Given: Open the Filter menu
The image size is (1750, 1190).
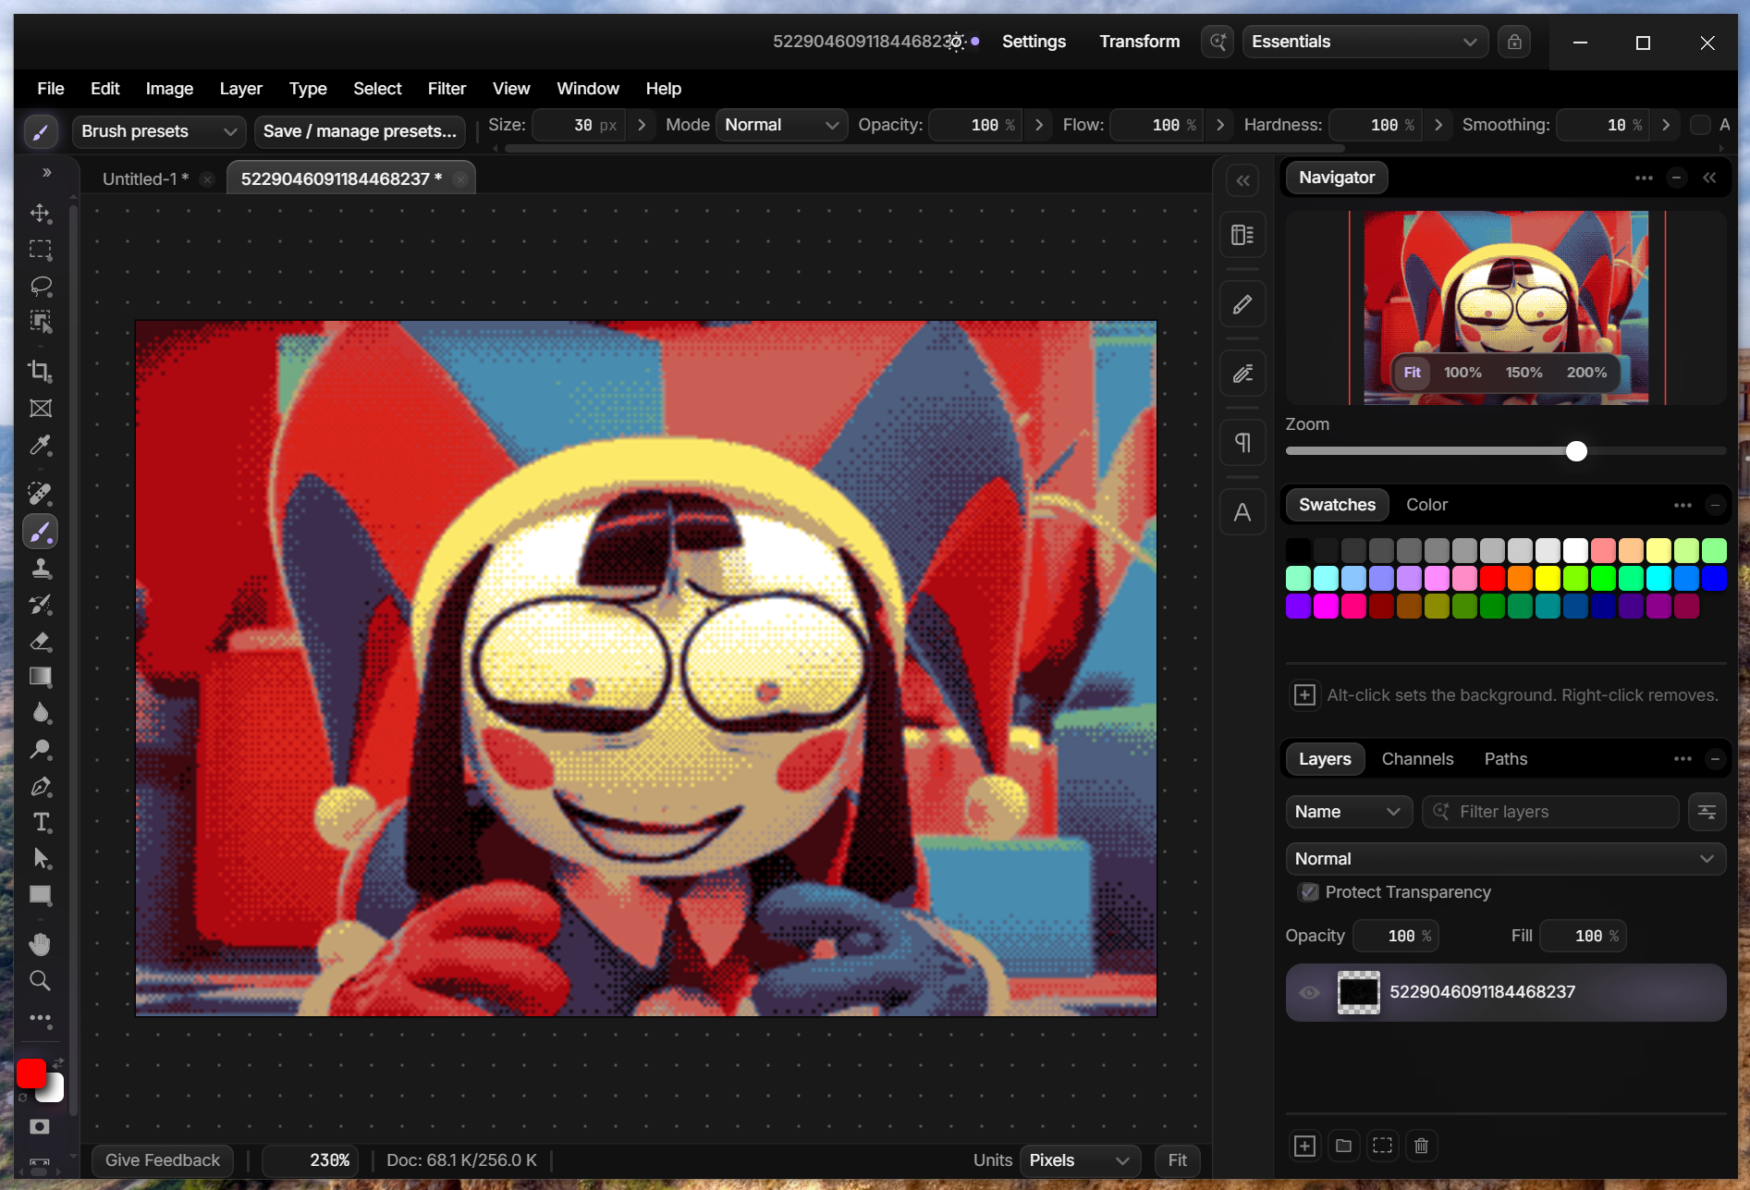Looking at the screenshot, I should pyautogui.click(x=447, y=89).
